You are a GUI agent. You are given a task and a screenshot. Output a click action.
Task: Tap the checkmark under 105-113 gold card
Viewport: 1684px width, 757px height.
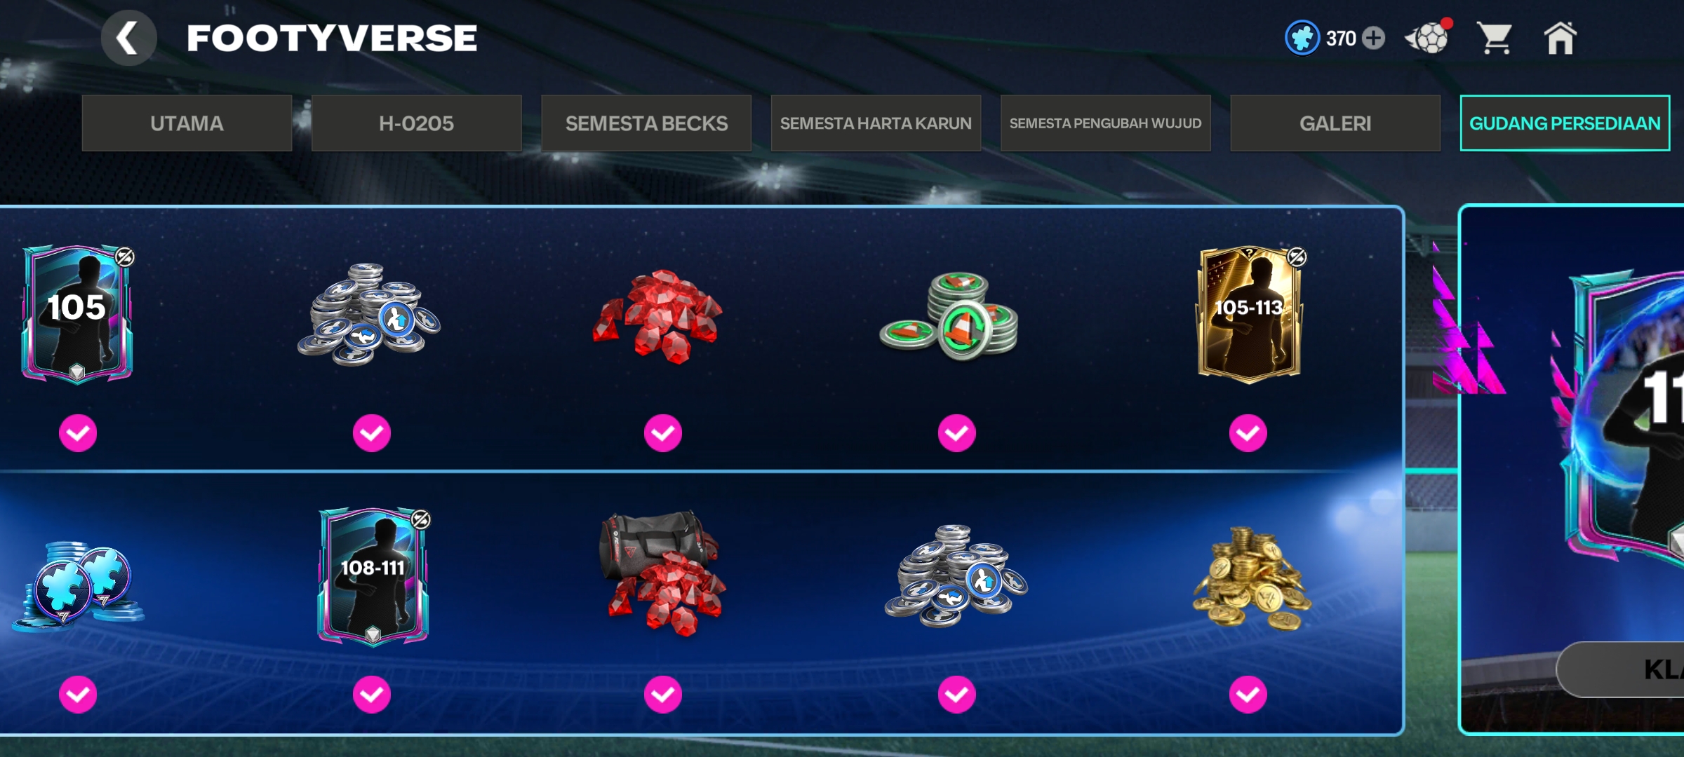(x=1248, y=433)
